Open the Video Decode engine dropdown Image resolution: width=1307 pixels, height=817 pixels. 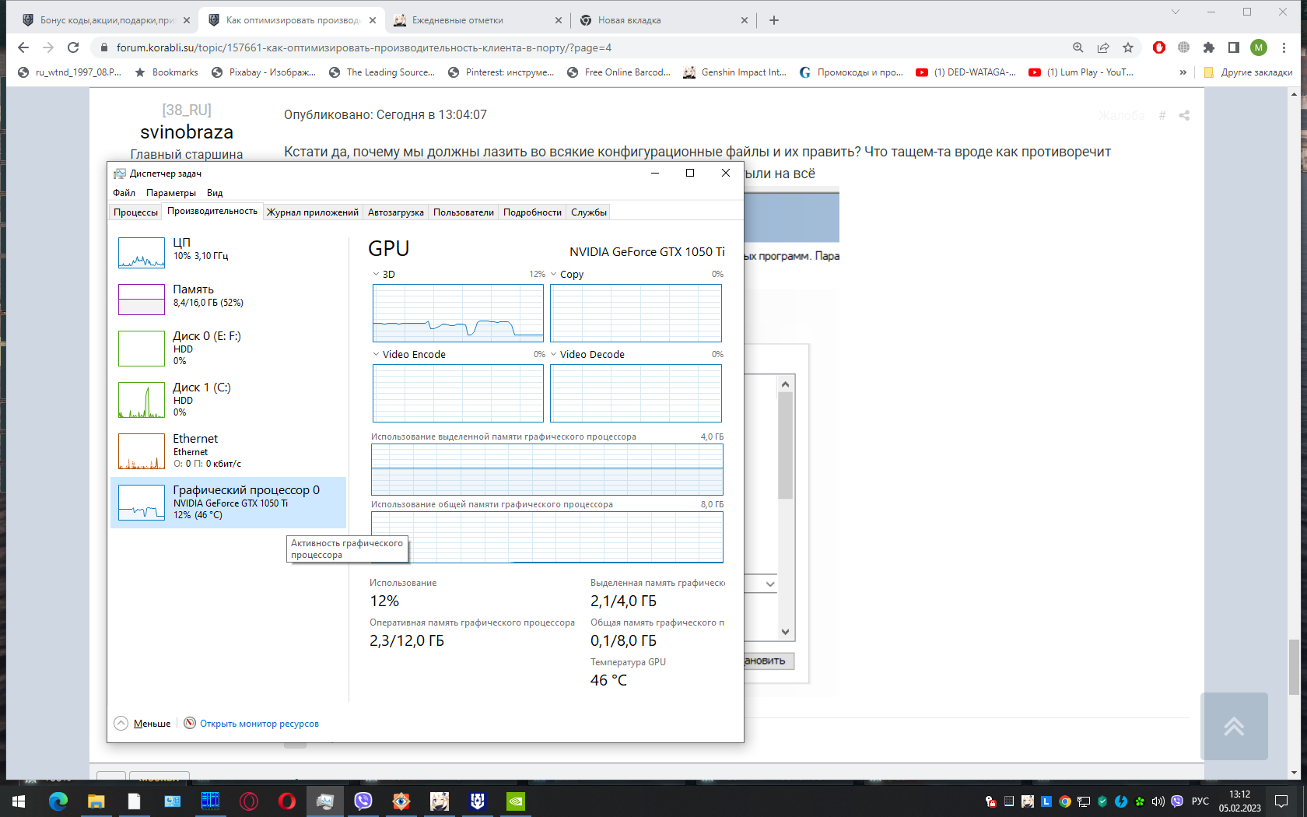[553, 354]
